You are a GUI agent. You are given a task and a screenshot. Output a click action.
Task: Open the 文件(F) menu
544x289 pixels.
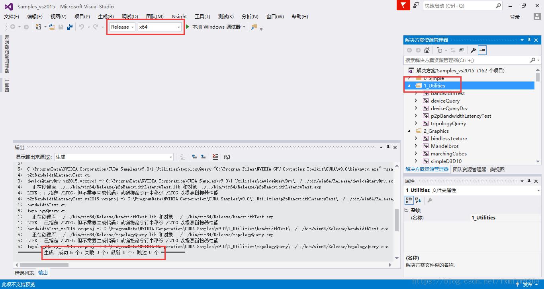click(12, 17)
